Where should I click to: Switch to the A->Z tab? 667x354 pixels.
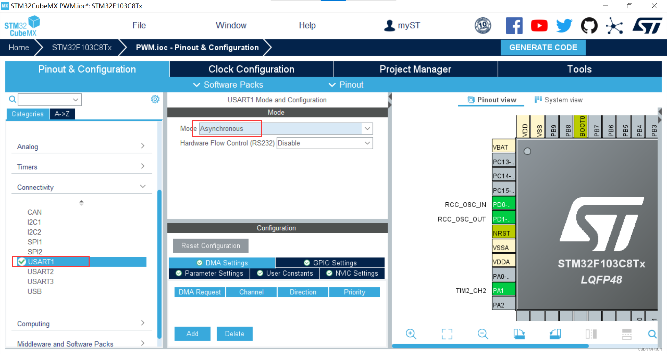62,114
